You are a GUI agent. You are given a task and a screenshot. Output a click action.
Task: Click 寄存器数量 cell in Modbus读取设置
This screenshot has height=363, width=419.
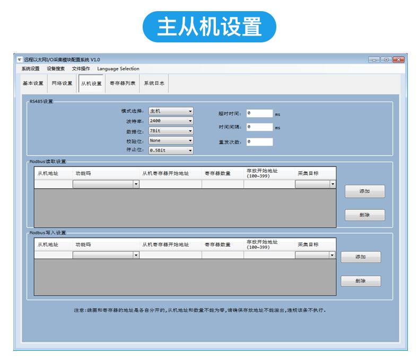click(x=223, y=184)
